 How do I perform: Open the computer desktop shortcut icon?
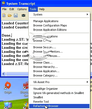coord(8,105)
